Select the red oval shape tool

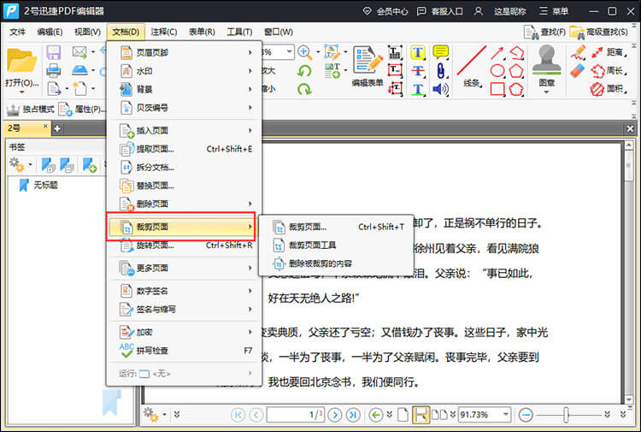[x=497, y=71]
